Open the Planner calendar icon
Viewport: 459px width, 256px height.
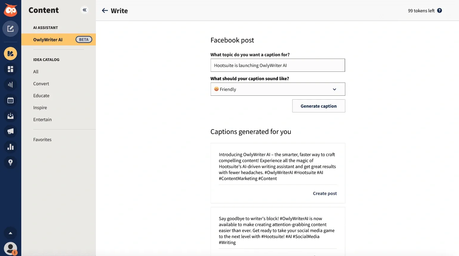click(x=10, y=100)
